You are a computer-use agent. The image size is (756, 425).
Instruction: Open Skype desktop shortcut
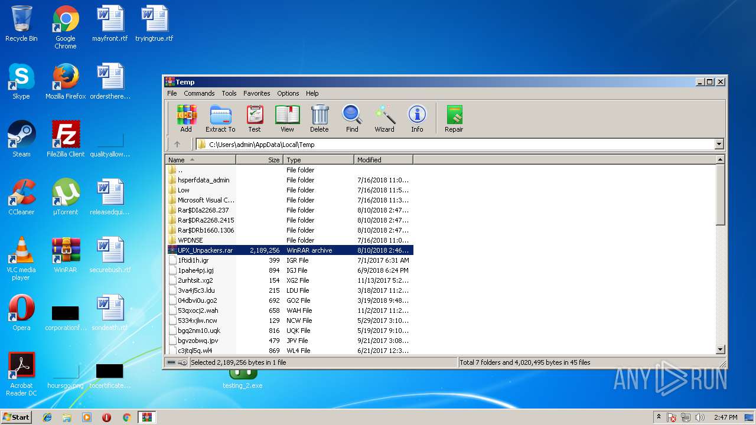pyautogui.click(x=21, y=81)
